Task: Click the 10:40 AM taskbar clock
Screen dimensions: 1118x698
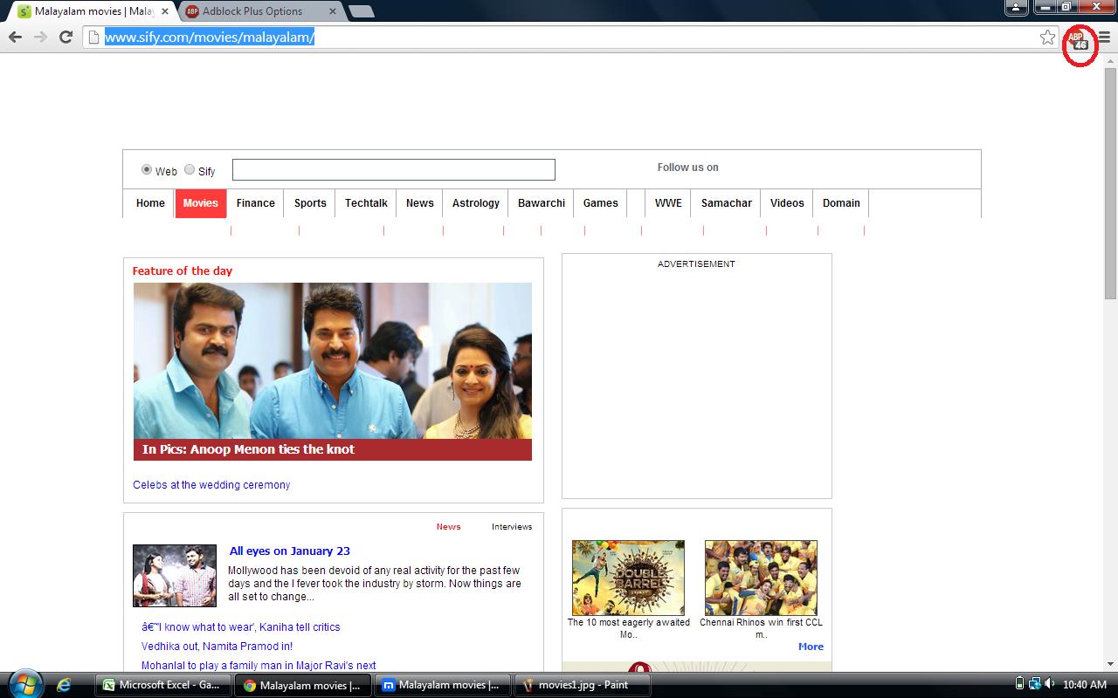Action: tap(1085, 685)
